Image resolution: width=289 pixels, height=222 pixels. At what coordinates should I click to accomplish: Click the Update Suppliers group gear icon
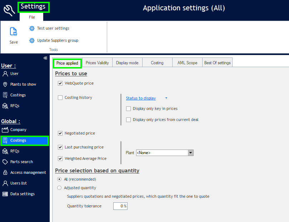(x=32, y=40)
